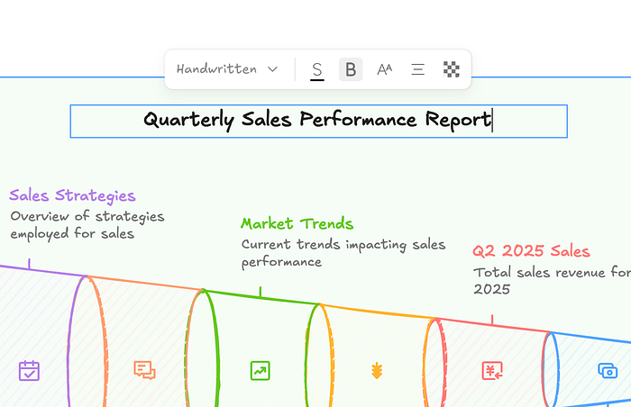This screenshot has width=631, height=407.
Task: Toggle Bold formatting button
Action: click(351, 69)
